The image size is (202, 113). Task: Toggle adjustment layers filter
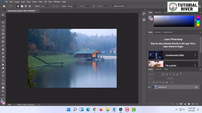[167, 74]
